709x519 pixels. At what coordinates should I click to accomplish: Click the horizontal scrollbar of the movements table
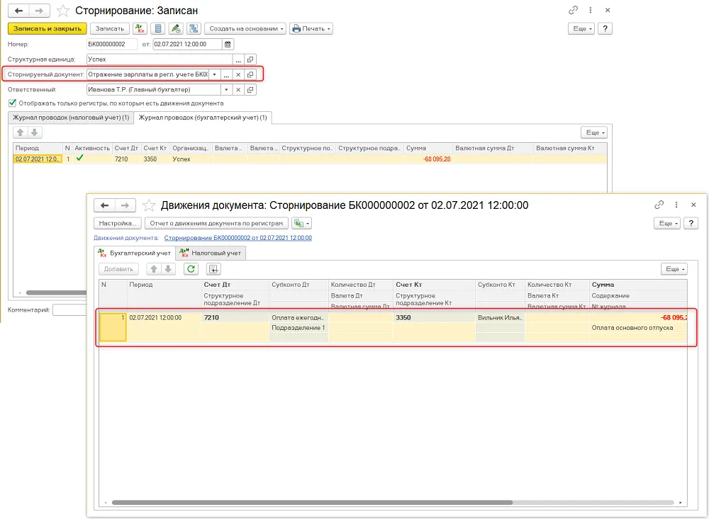coord(312,502)
